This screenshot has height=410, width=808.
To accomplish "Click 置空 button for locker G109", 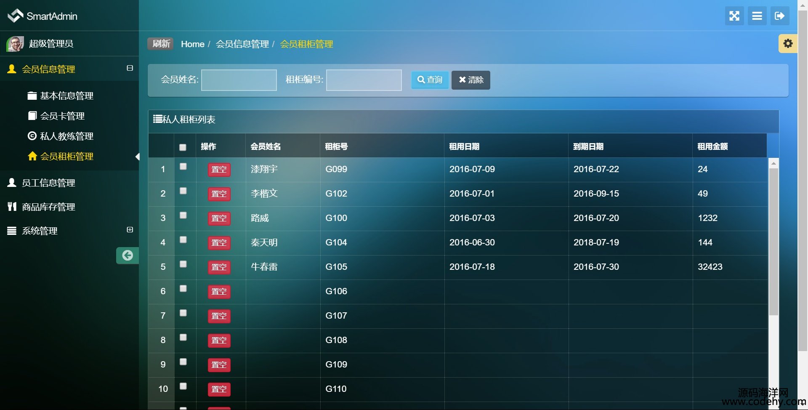I will click(x=219, y=365).
